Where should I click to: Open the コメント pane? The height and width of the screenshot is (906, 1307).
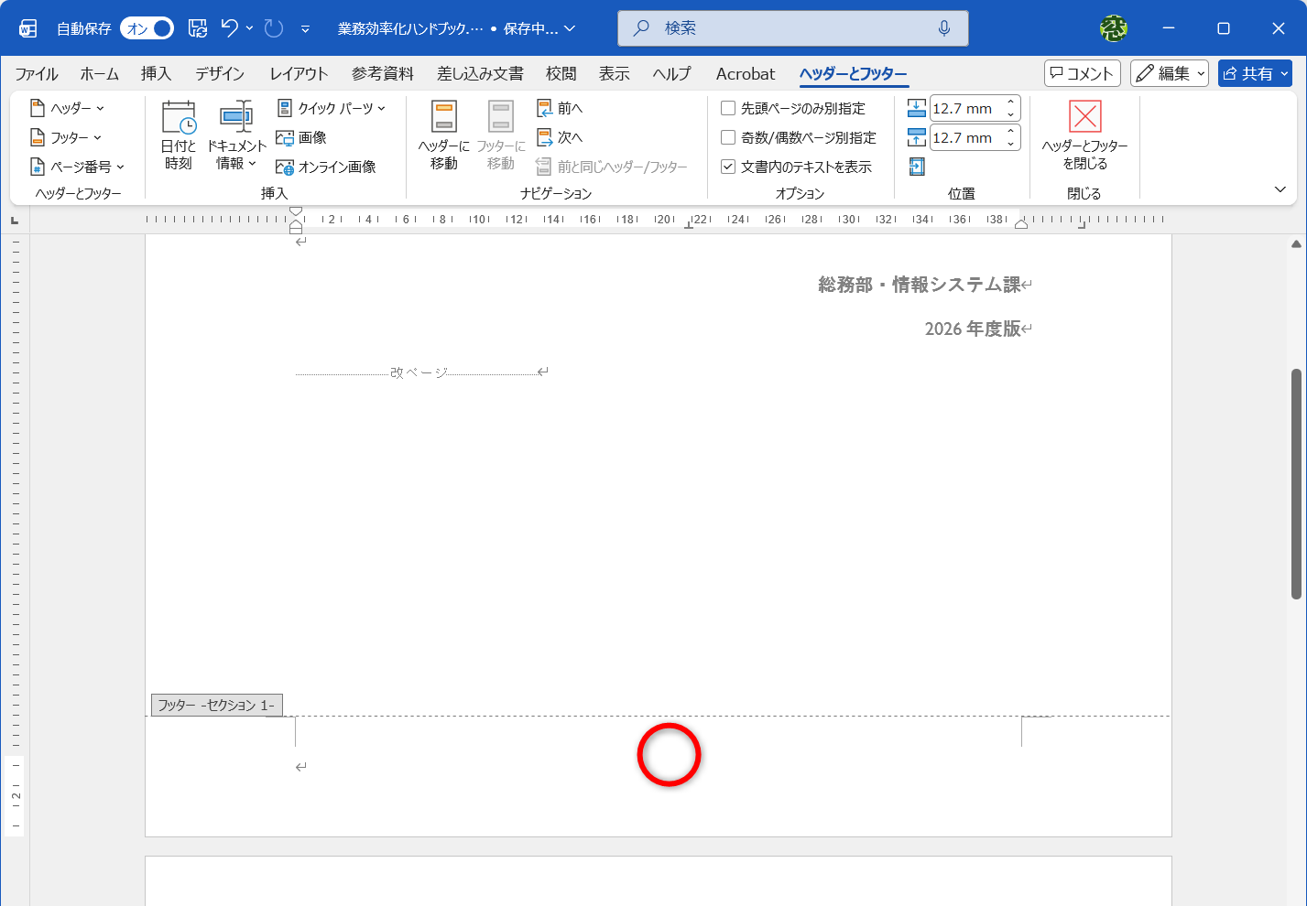pos(1083,73)
